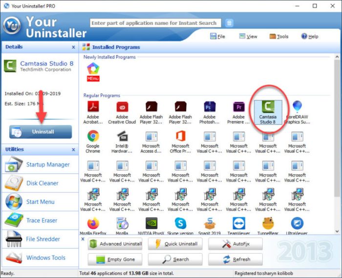Select TeamViewer program icon
342x278 pixels.
tap(238, 226)
